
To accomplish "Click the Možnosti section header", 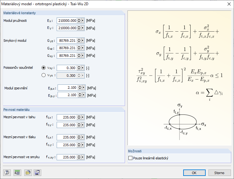I will click(x=135, y=151).
